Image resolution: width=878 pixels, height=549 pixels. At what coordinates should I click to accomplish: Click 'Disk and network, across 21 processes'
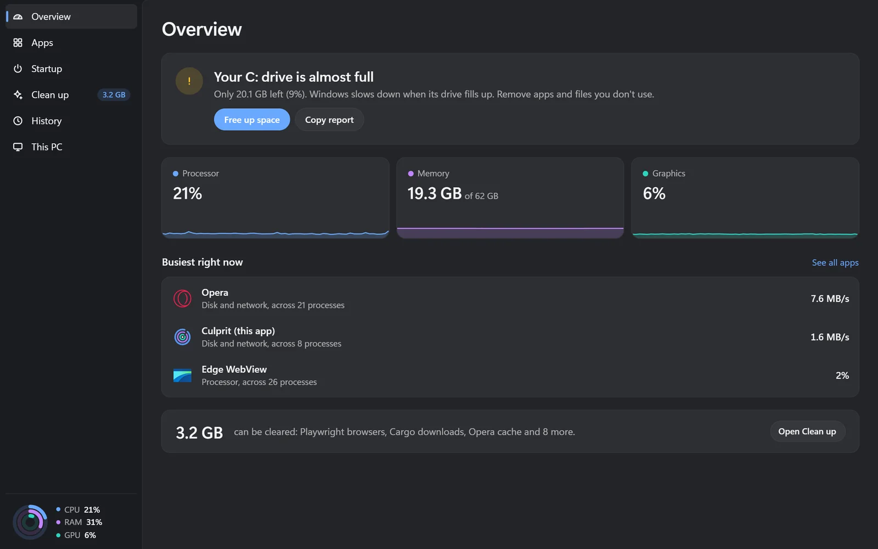point(273,305)
